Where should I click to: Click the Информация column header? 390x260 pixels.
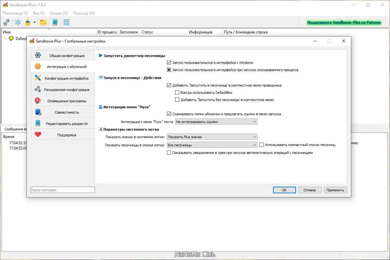point(205,32)
